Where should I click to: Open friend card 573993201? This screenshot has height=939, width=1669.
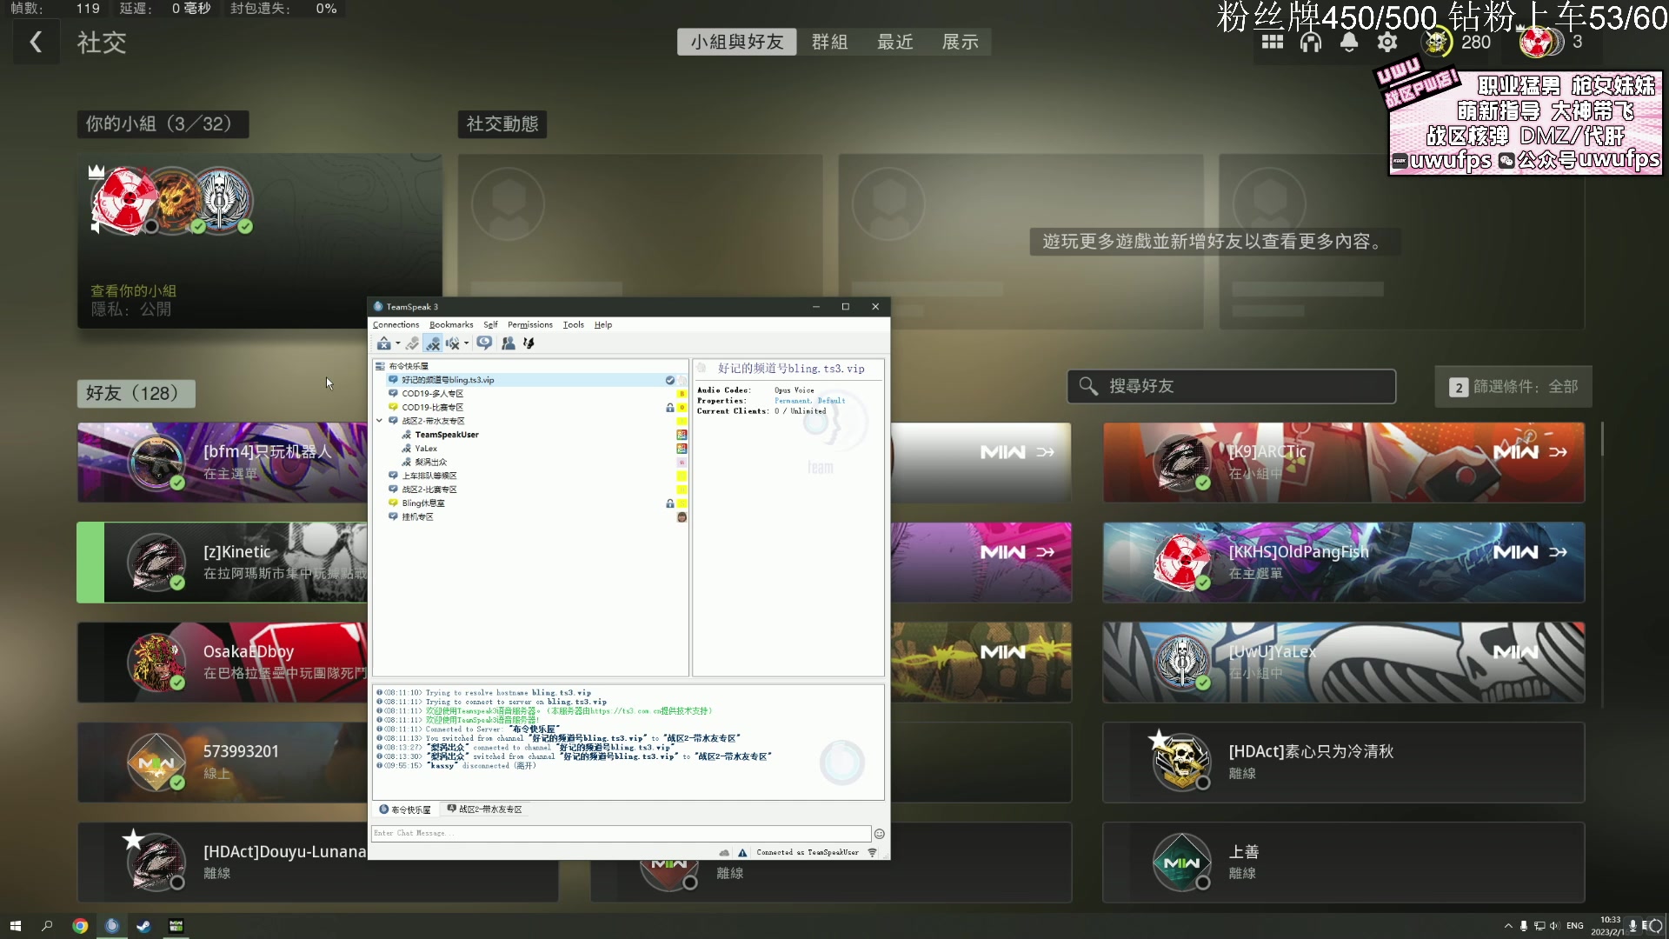[x=223, y=763]
